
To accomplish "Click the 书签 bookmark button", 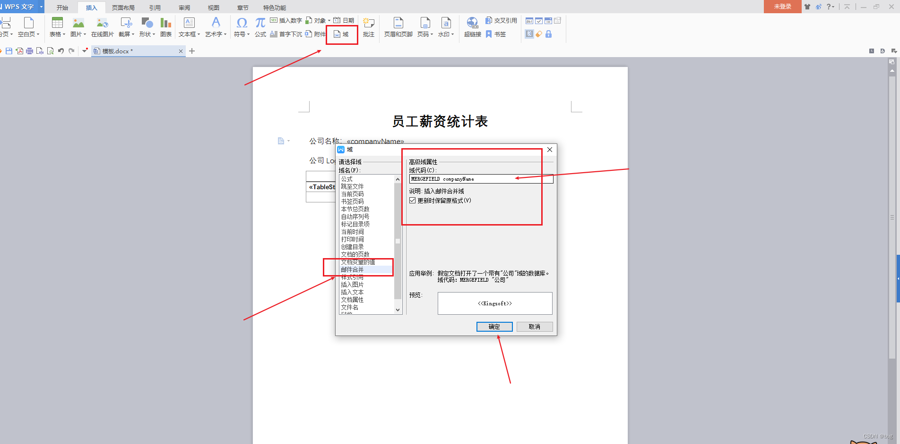I will click(x=496, y=34).
